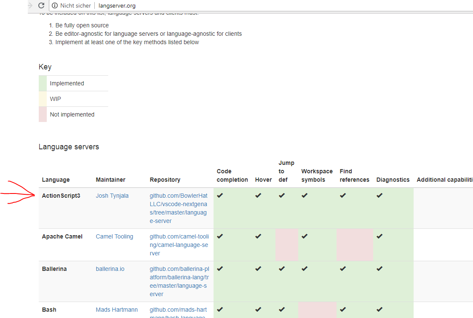Click the Hover checkmark for Bash
473x318 pixels.
[258, 309]
